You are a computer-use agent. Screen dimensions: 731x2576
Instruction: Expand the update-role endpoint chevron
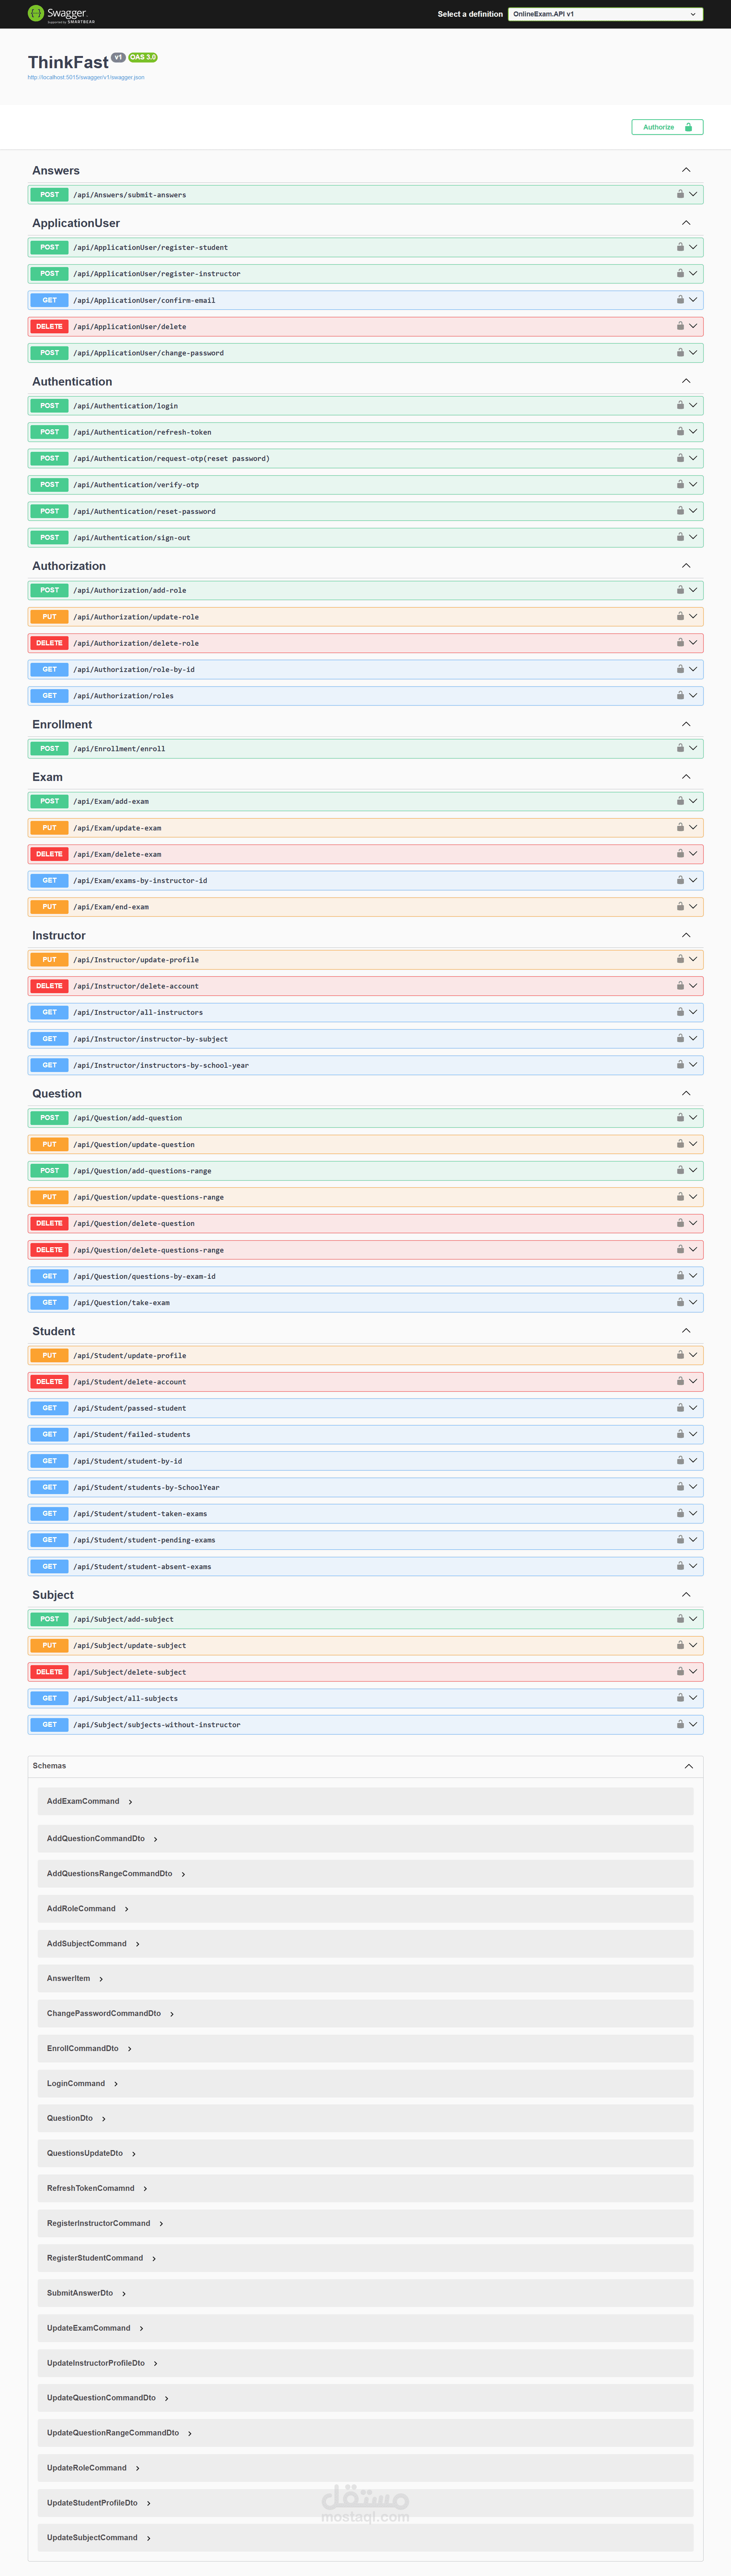point(693,616)
